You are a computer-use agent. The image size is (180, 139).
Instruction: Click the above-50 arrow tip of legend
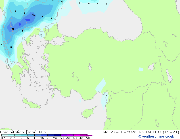point(90,135)
